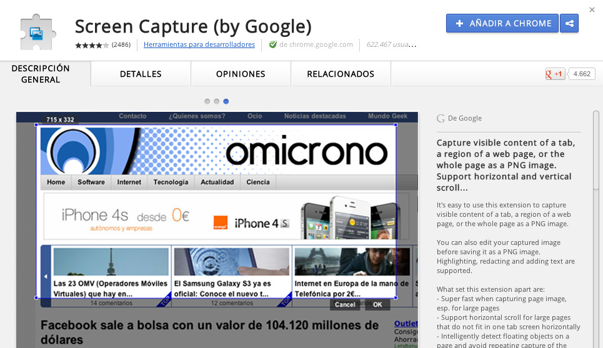This screenshot has height=348, width=603.
Task: Show the first screenshot via first dot
Action: click(x=207, y=101)
